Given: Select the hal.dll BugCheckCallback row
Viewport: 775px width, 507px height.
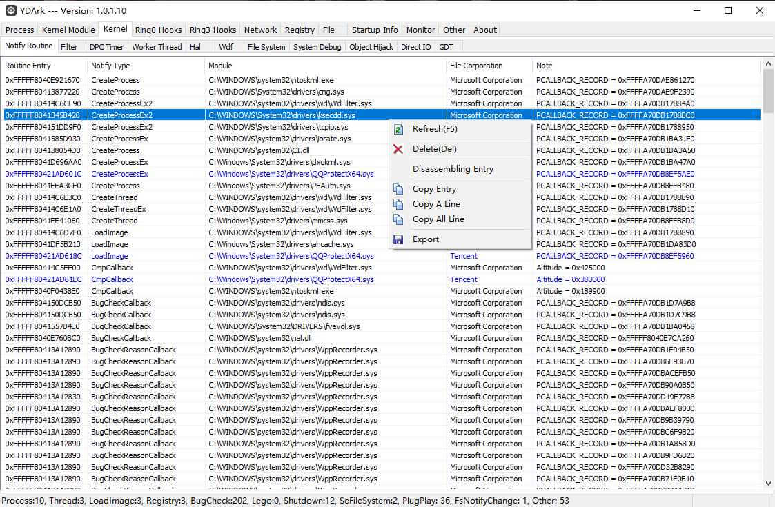Looking at the screenshot, I should [382, 338].
